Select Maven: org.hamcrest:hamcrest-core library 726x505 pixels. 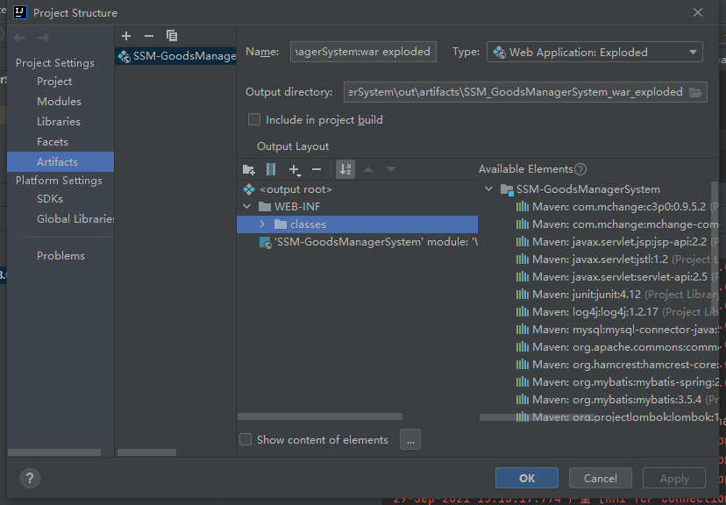click(616, 365)
